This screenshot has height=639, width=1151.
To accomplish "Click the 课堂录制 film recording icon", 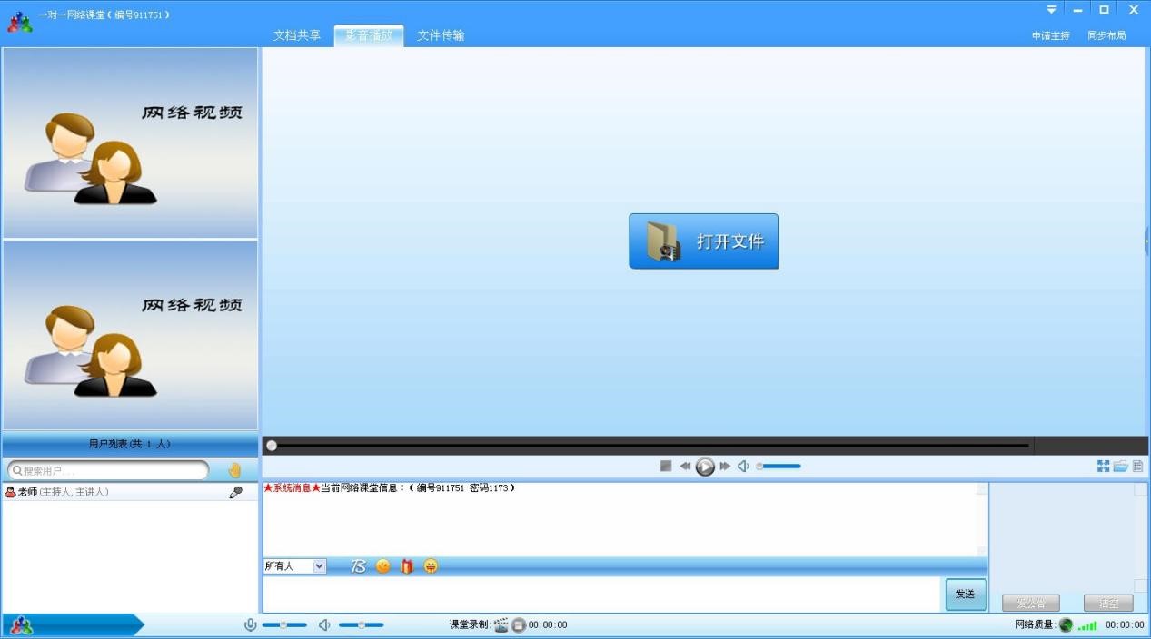I will 501,624.
